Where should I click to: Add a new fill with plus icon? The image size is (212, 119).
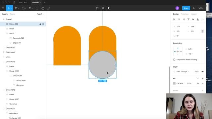(x=202, y=79)
